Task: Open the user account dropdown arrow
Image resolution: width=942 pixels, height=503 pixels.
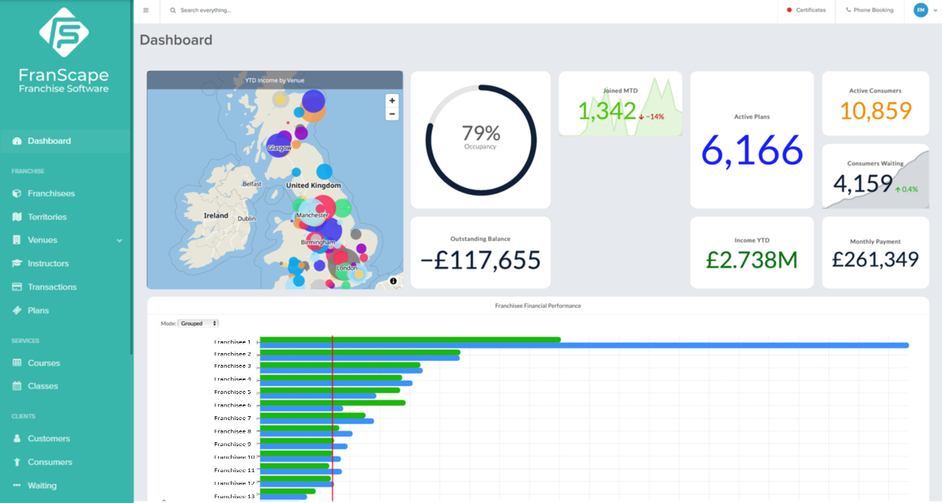Action: (x=935, y=10)
